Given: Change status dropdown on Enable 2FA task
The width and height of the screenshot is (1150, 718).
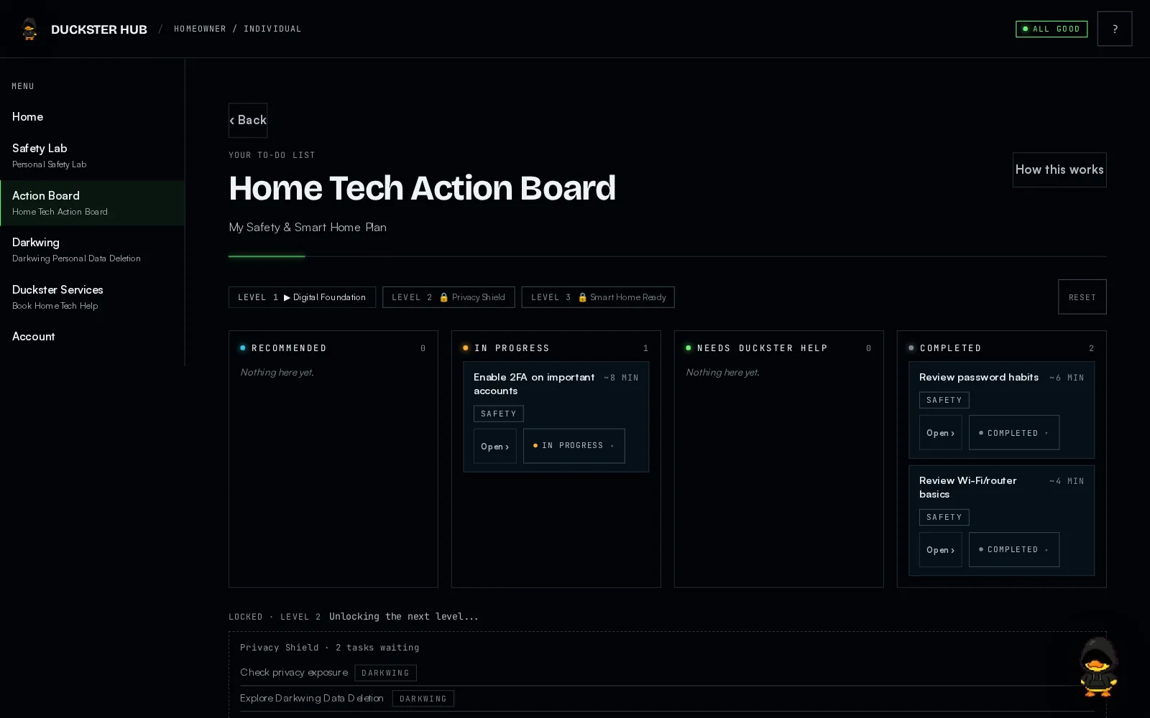Looking at the screenshot, I should click(x=574, y=446).
